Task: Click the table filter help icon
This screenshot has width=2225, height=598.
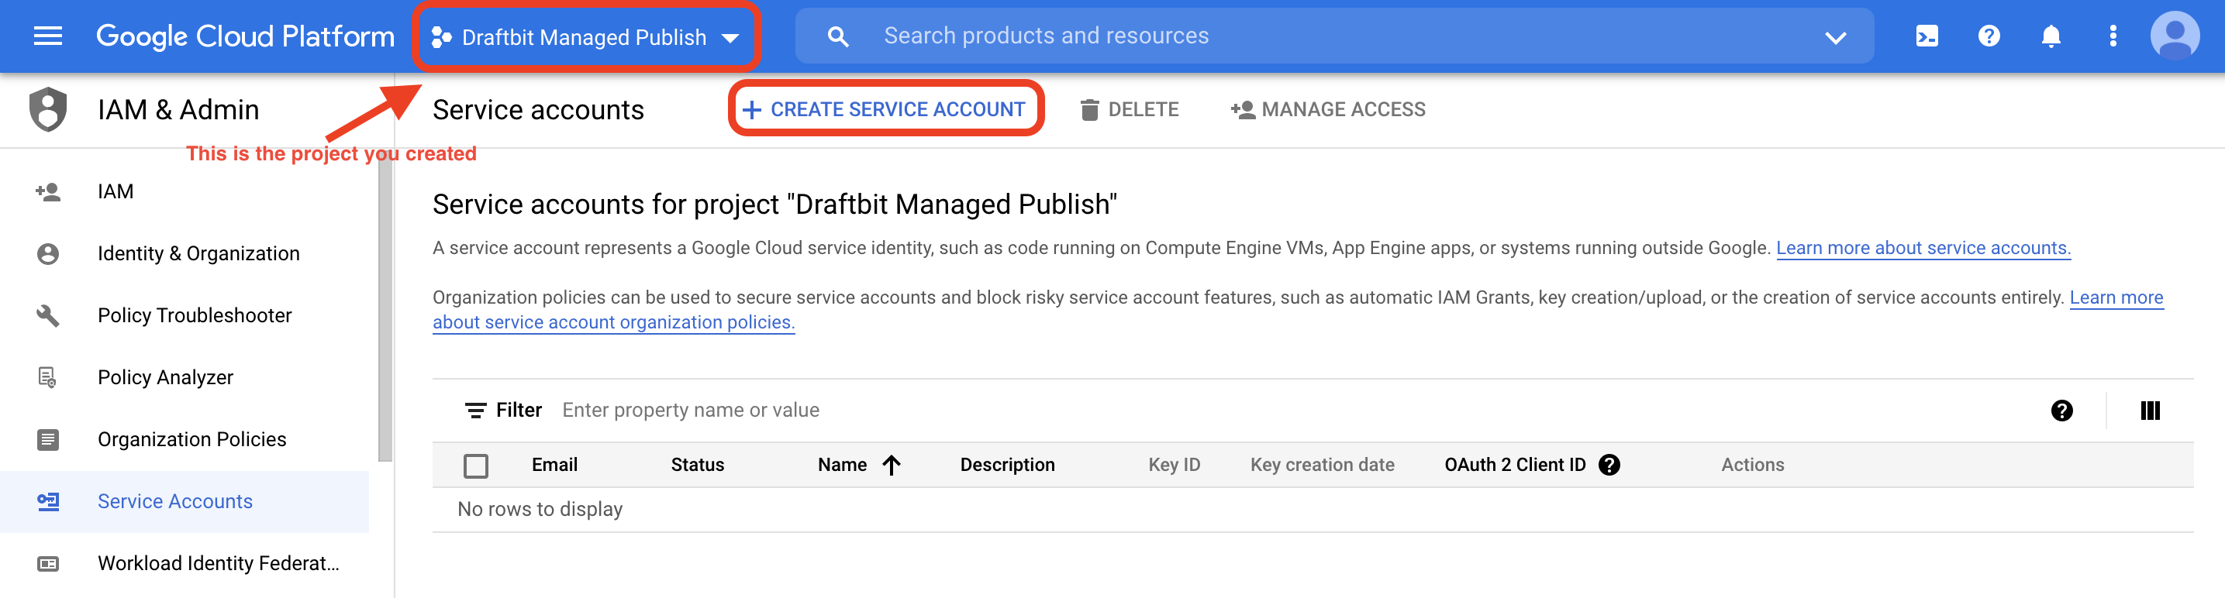Action: [2061, 411]
